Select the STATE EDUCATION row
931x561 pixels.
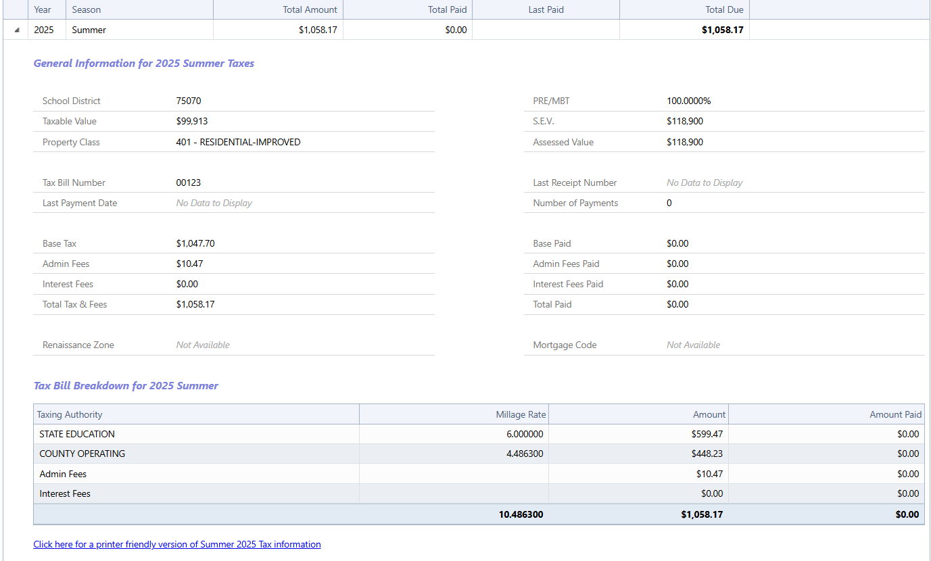point(77,434)
